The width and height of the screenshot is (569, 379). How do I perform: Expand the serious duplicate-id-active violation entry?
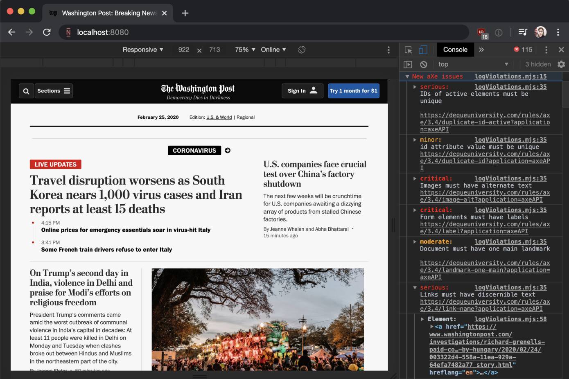(x=415, y=86)
